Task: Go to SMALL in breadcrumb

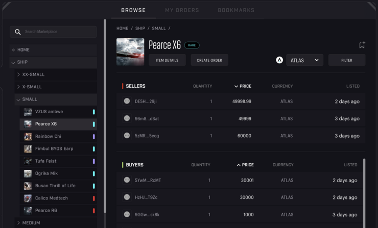Action: (x=159, y=29)
